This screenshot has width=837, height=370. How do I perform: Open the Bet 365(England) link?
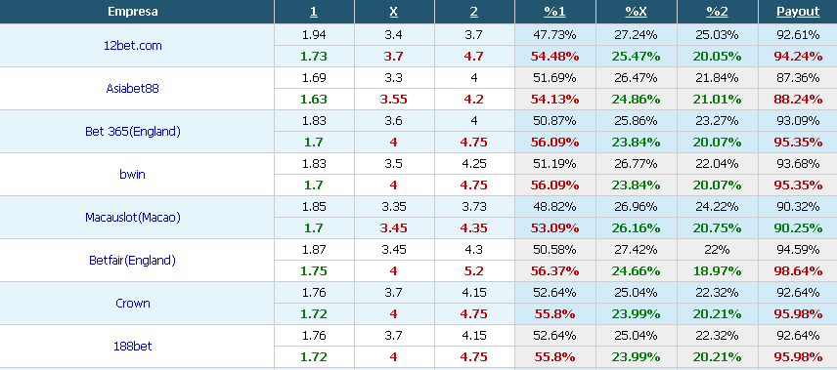coord(132,131)
